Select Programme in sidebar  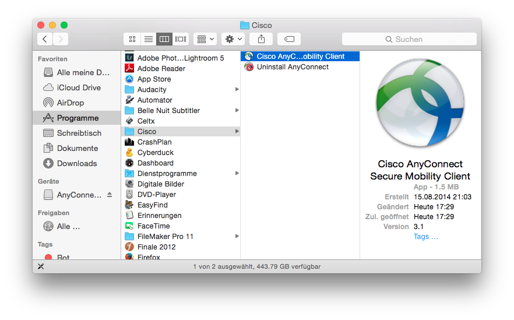tap(77, 118)
